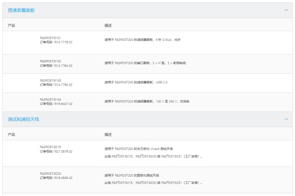
Task: Collapse the 测试和通信天线 section minus icon
Action: pos(286,119)
